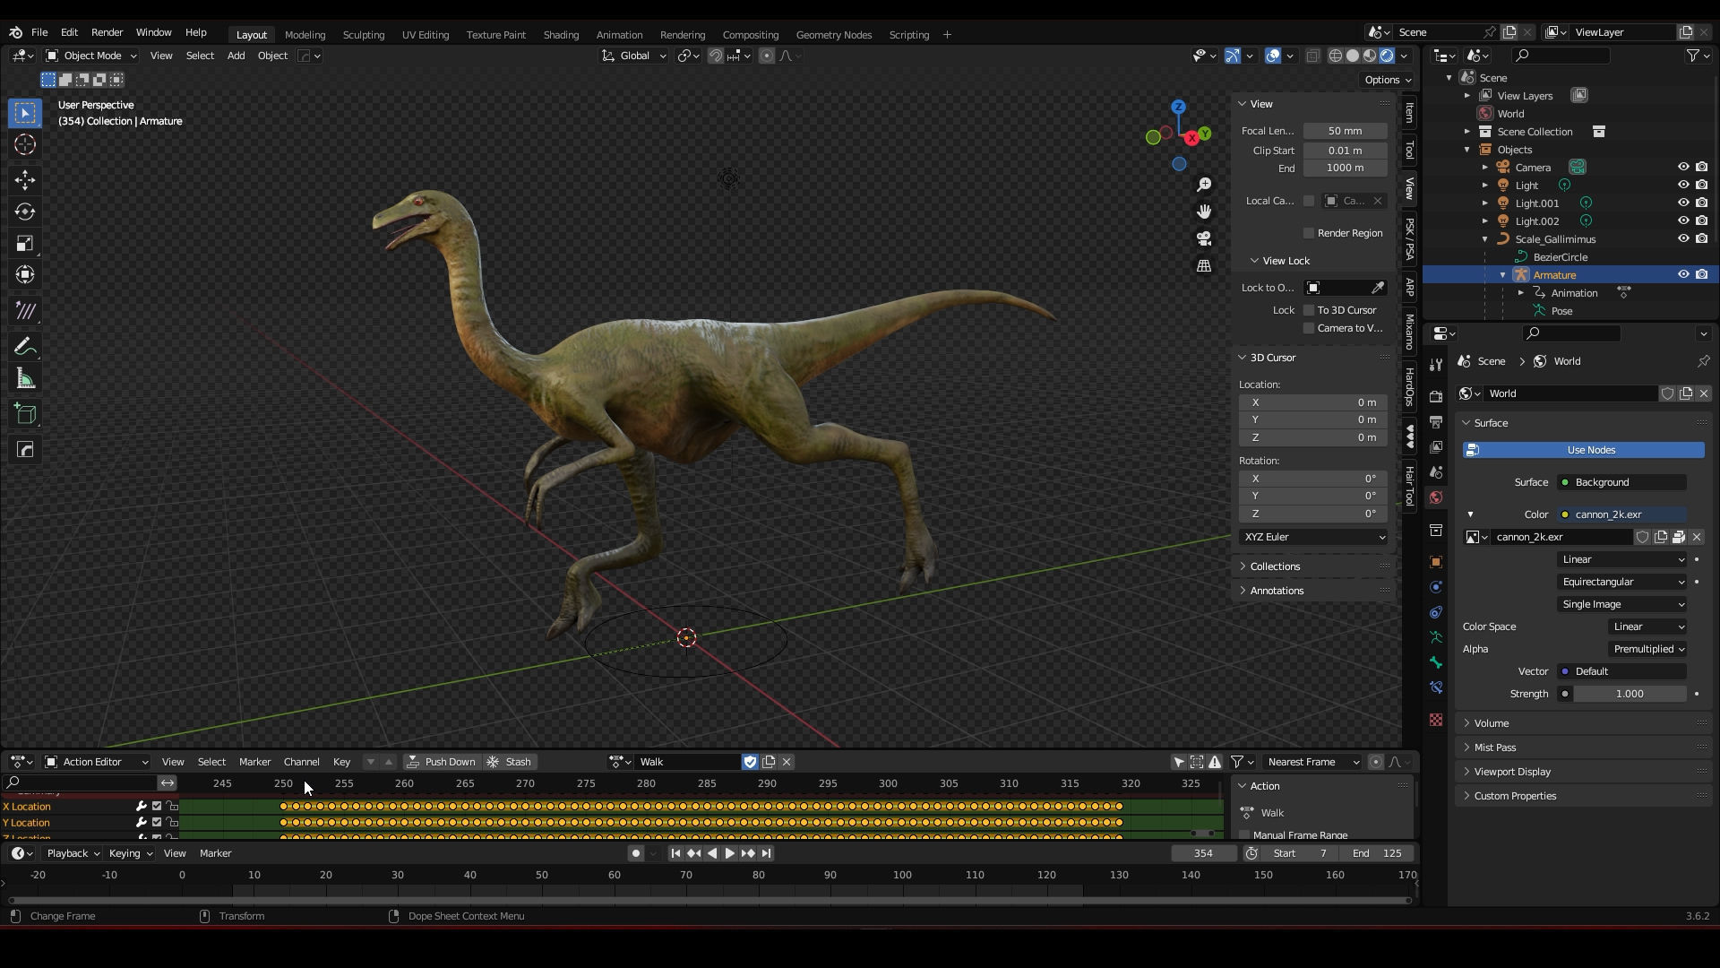Screen dimensions: 1720x968
Task: Select the Annotate pencil tool
Action: (x=25, y=347)
